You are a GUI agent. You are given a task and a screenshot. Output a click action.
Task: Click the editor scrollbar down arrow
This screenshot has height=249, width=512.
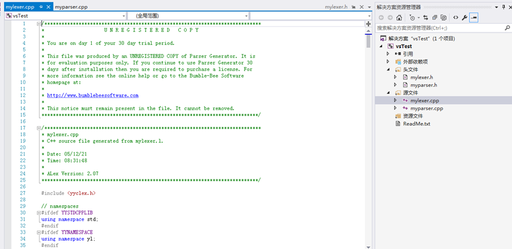click(368, 247)
